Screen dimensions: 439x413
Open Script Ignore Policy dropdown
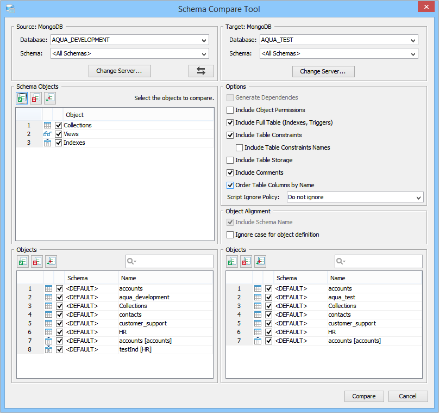click(355, 197)
